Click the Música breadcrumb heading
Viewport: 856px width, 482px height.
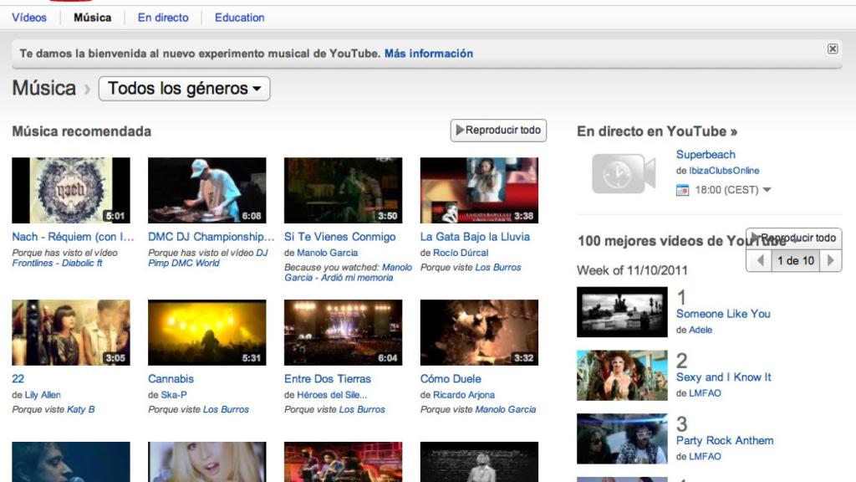click(x=43, y=88)
